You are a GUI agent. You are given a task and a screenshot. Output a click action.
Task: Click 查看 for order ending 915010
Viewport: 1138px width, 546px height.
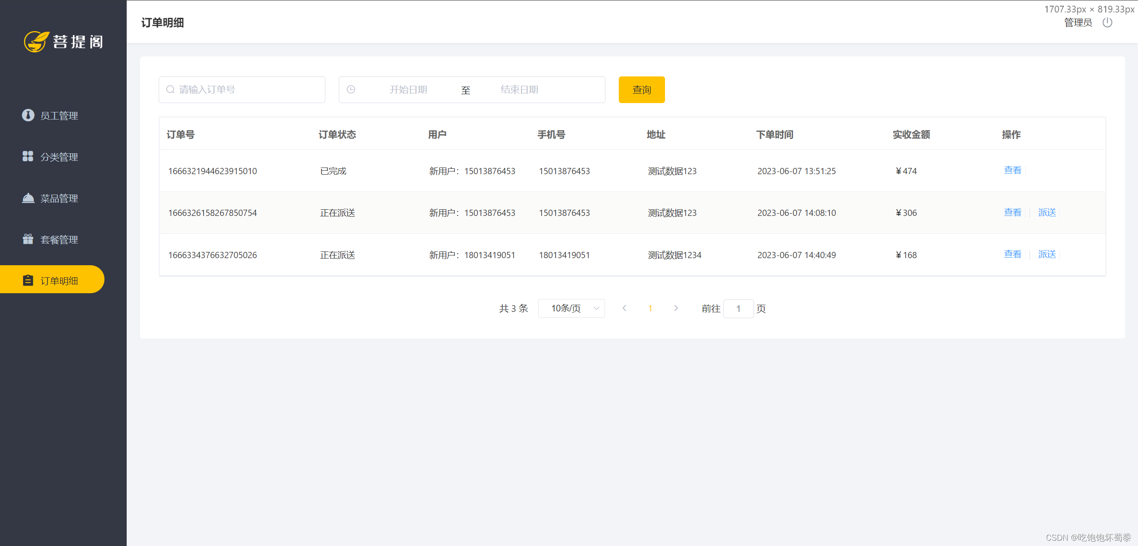pos(1012,171)
